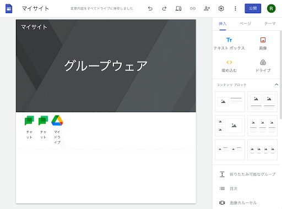Insert from ドライブ
The width and height of the screenshot is (282, 209).
click(x=263, y=66)
